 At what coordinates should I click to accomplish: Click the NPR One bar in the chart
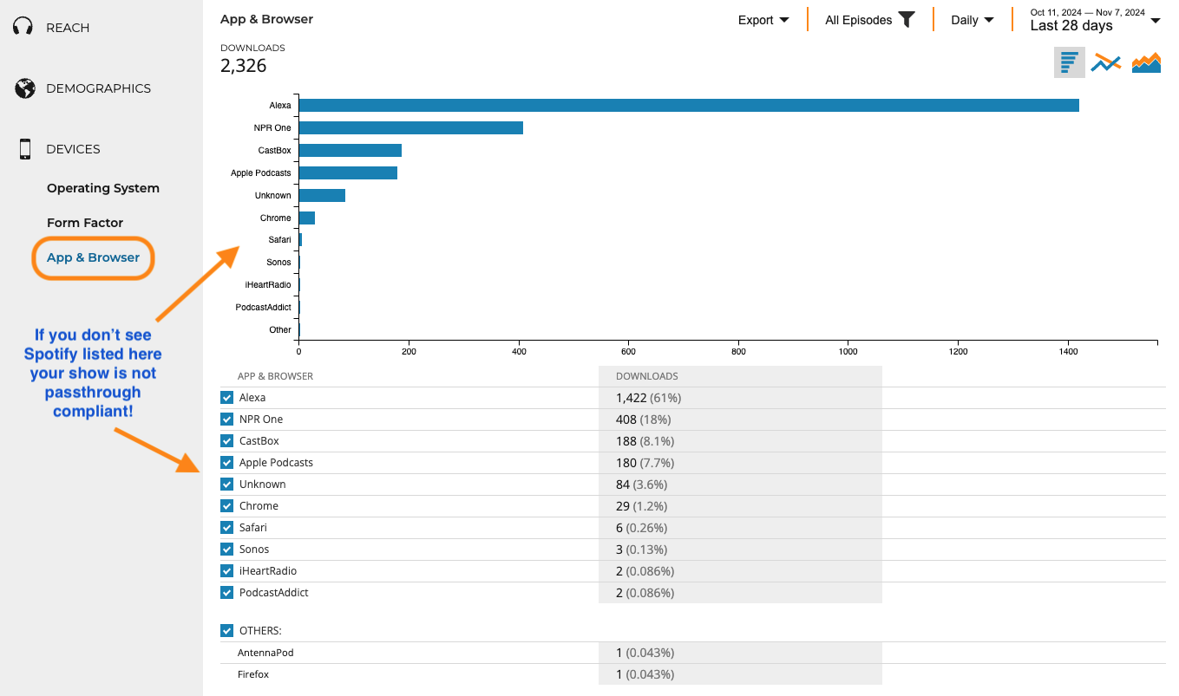(411, 127)
